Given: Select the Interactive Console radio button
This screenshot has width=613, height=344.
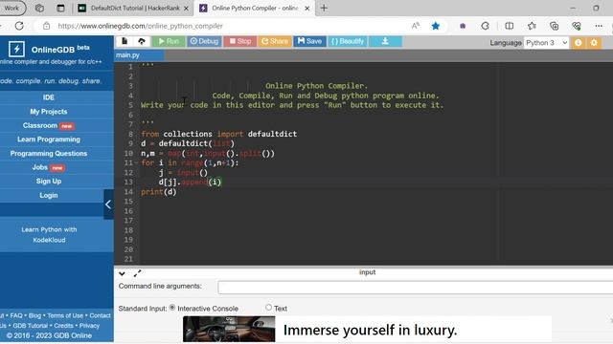Looking at the screenshot, I should click(x=172, y=308).
